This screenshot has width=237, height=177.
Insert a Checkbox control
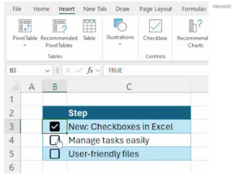tap(155, 30)
